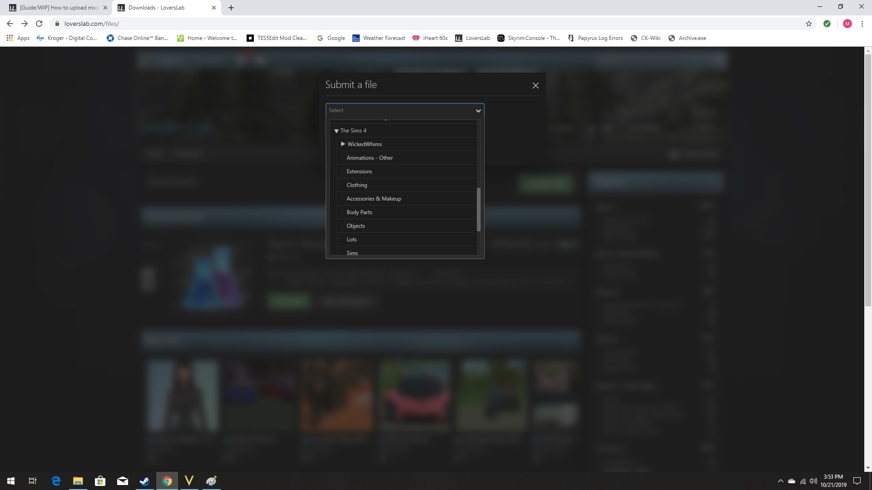Reload the current page
Image resolution: width=872 pixels, height=490 pixels.
click(39, 24)
